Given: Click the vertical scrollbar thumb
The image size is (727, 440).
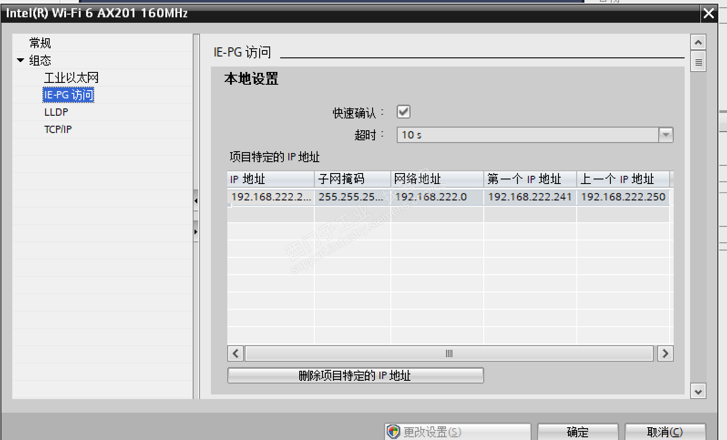Looking at the screenshot, I should pos(698,61).
